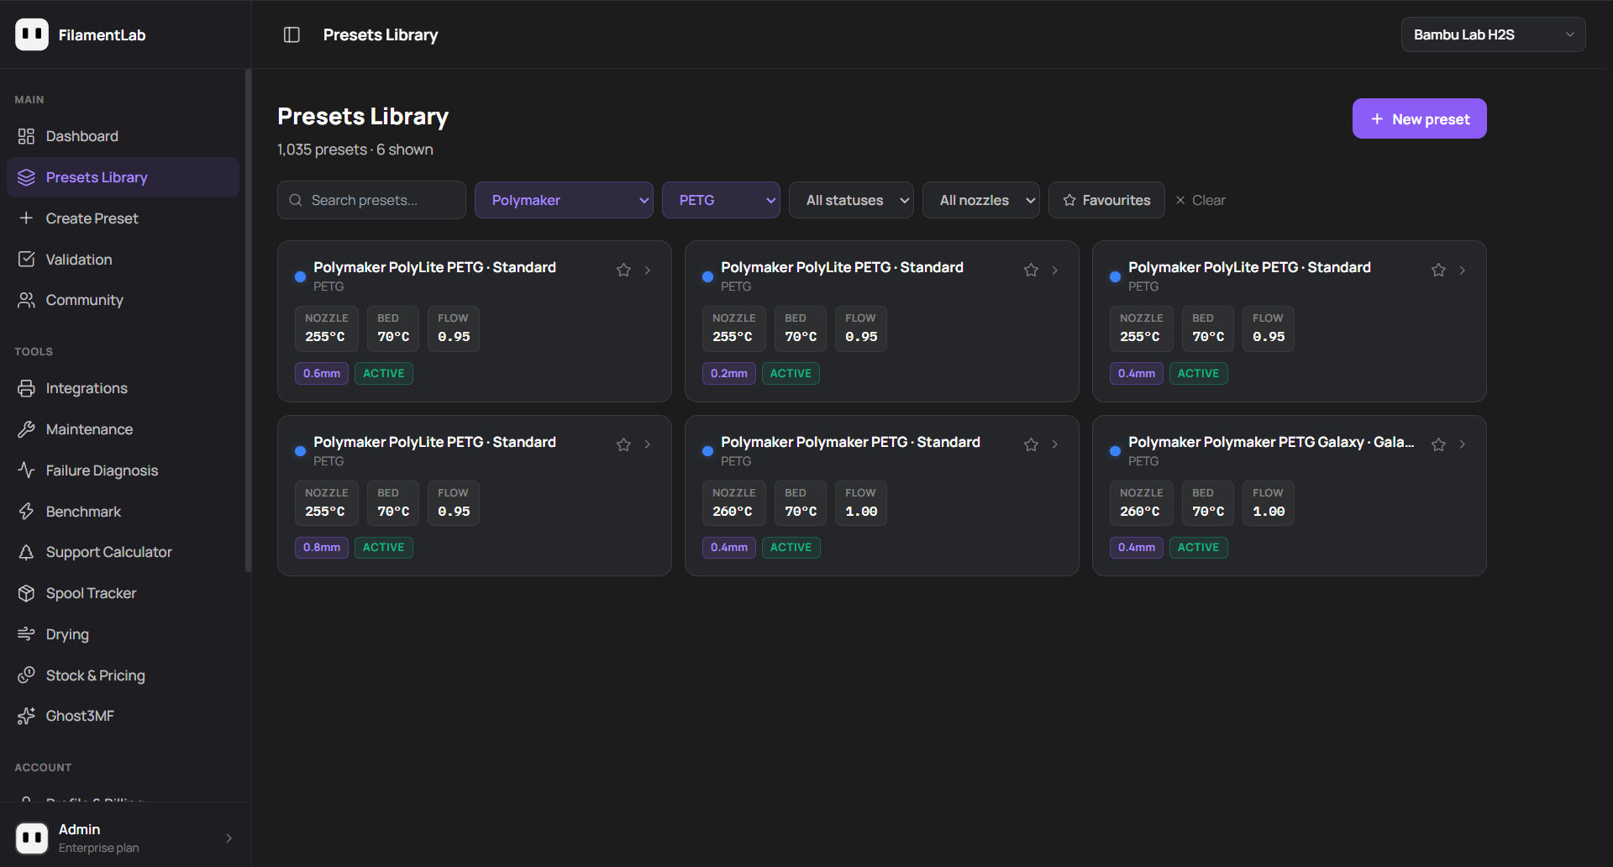Expand the Admin account menu chevron
1613x867 pixels.
229,838
